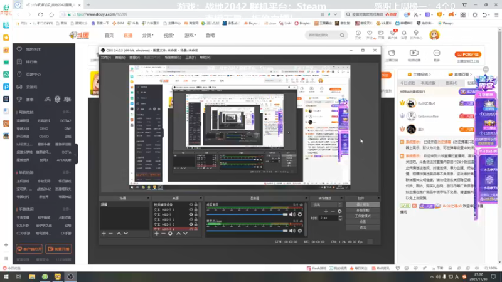Open the mic/aux audio settings gear
This screenshot has height=282, width=502.
(x=300, y=231)
